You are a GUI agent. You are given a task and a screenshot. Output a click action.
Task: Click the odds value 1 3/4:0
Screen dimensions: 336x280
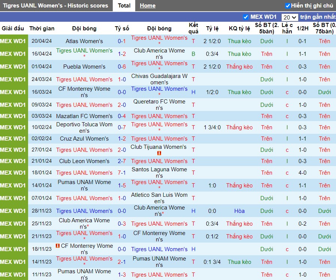[x=212, y=127]
